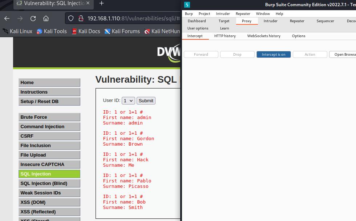Open the Action button menu

pyautogui.click(x=310, y=54)
